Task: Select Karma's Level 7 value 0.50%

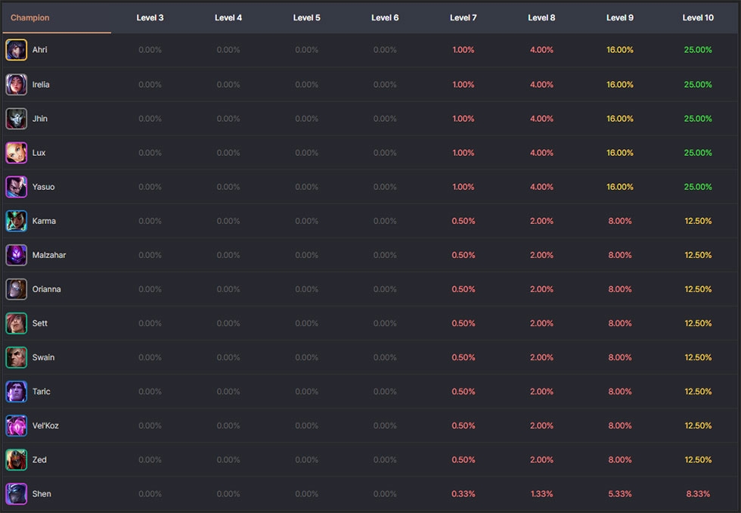Action: point(463,221)
